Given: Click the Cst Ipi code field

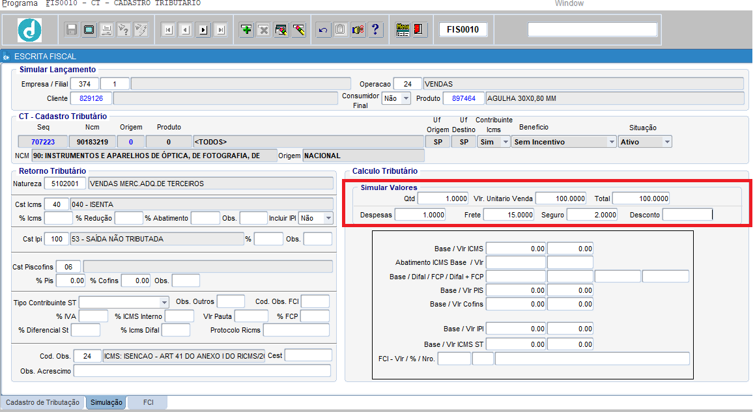Looking at the screenshot, I should [57, 239].
